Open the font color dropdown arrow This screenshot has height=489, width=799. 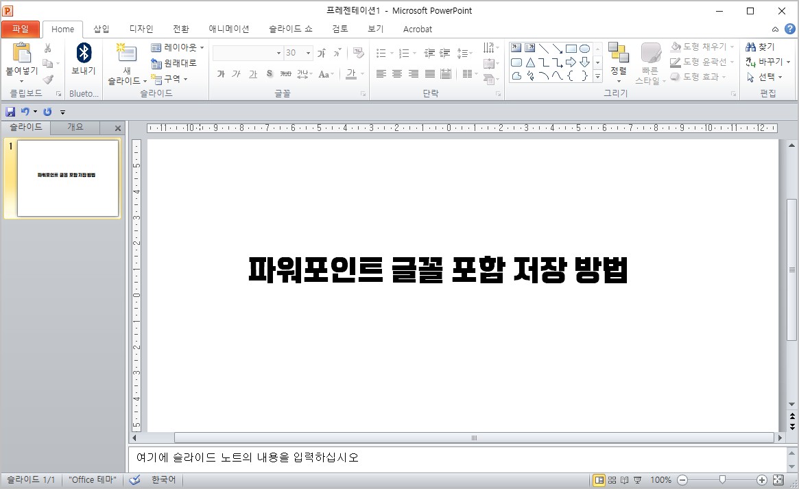tap(362, 74)
